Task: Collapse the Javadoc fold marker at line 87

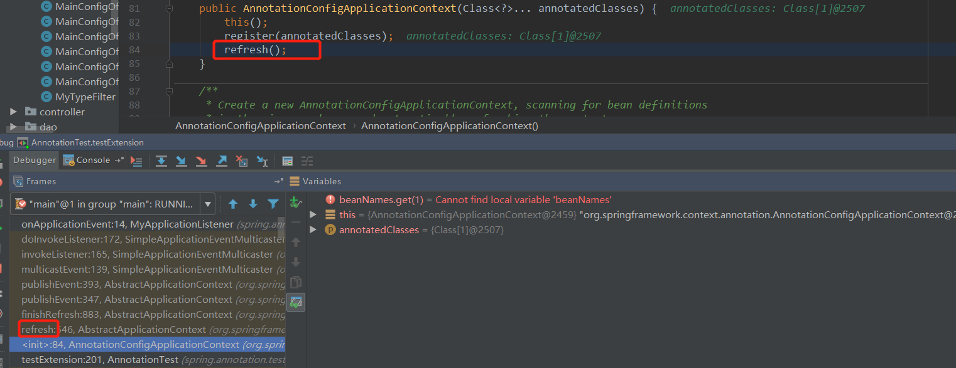Action: [x=169, y=92]
